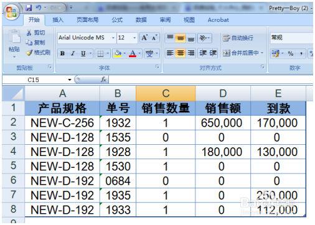Select column C header
This screenshot has width=315, height=225.
pyautogui.click(x=166, y=94)
